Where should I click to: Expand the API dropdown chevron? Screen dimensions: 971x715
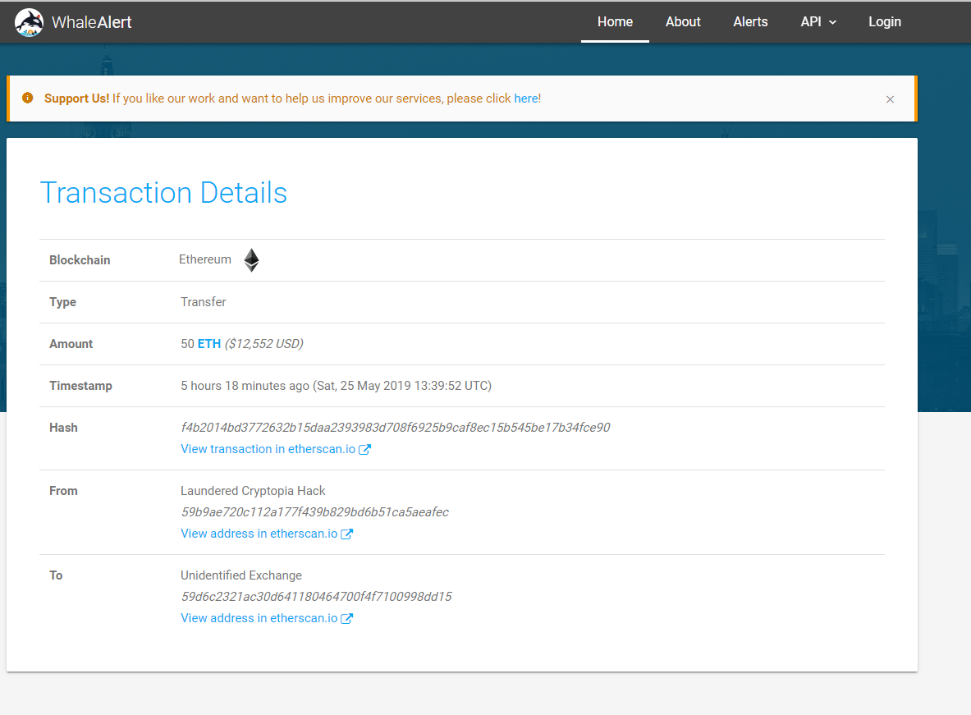[x=833, y=22]
